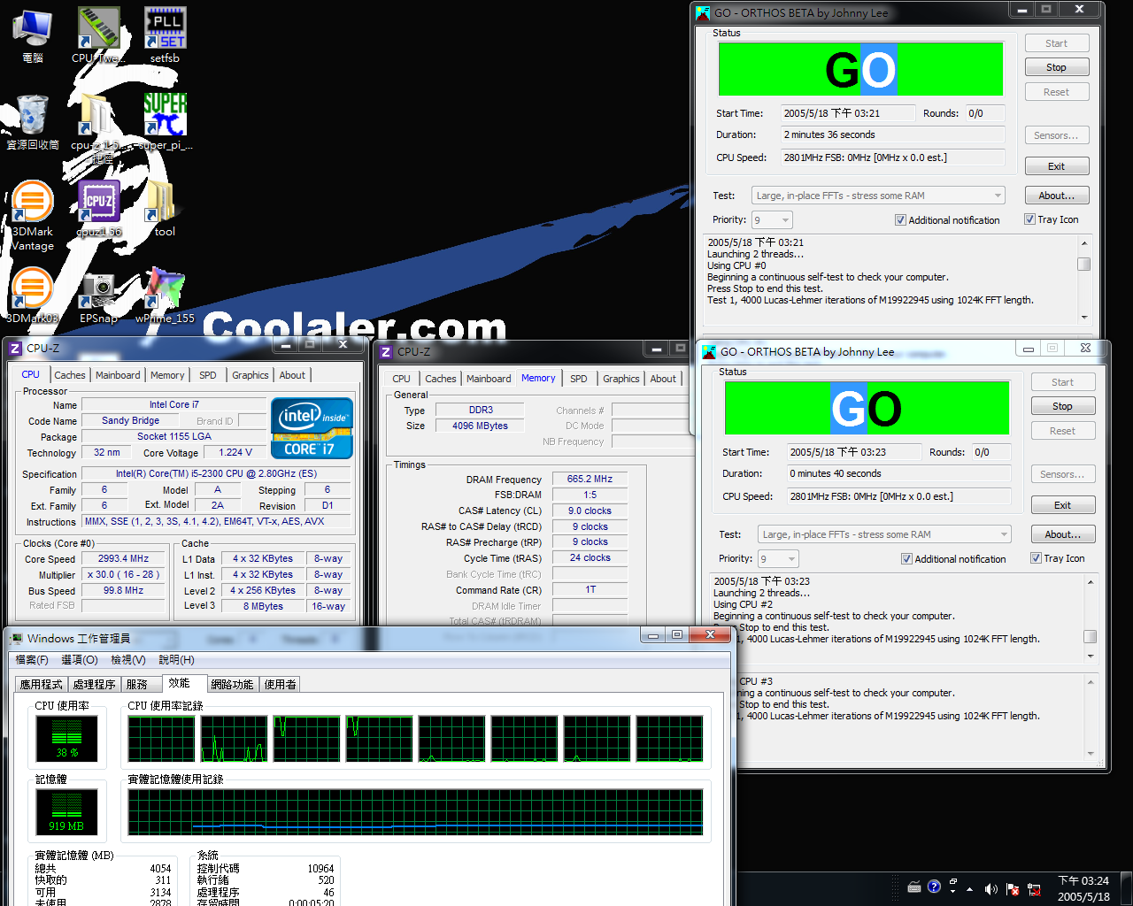Click Exit in top ORTHOS window
1133x906 pixels.
[1056, 166]
